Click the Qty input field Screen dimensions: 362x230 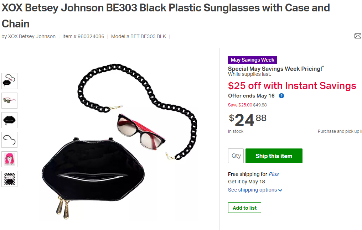tap(236, 156)
